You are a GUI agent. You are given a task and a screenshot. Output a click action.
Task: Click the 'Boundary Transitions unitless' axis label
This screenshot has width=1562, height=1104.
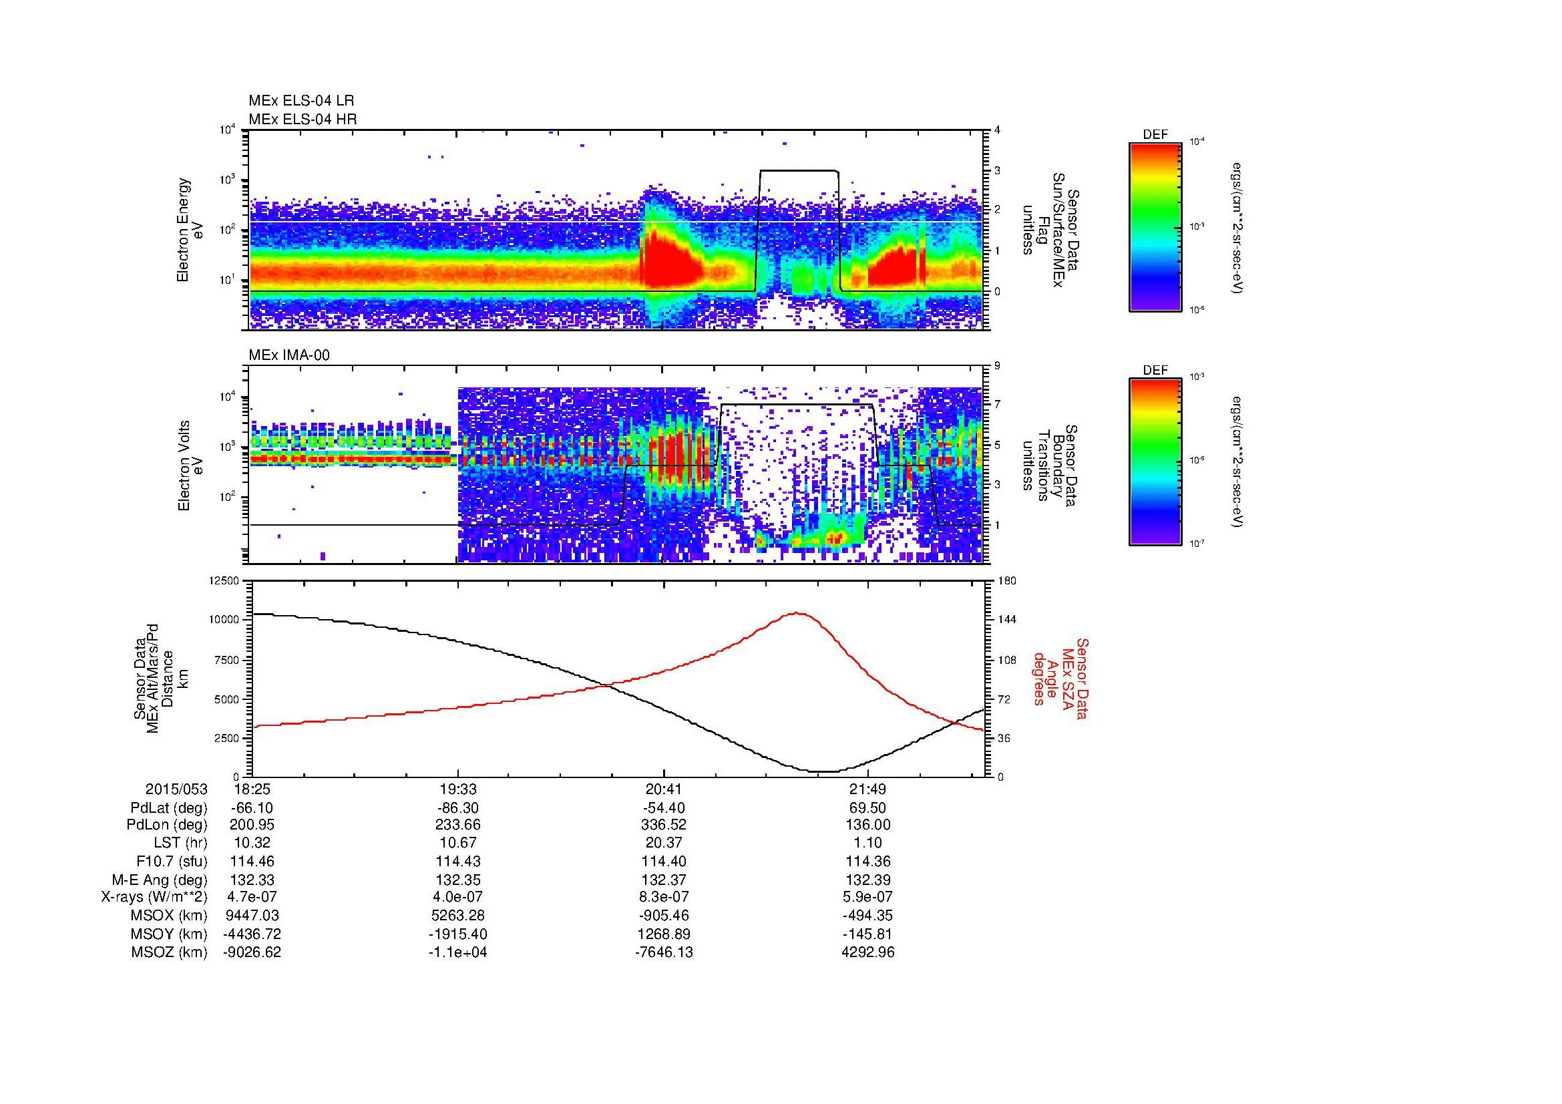click(x=1051, y=466)
